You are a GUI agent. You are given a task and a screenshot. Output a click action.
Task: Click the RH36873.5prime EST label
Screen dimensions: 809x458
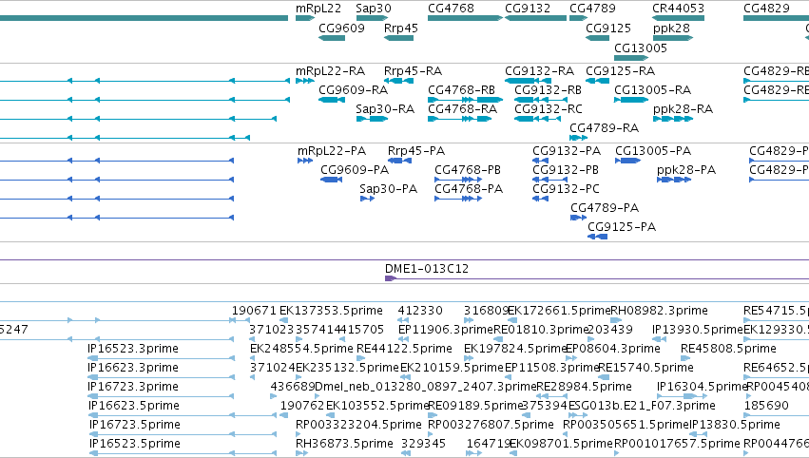[x=344, y=444]
